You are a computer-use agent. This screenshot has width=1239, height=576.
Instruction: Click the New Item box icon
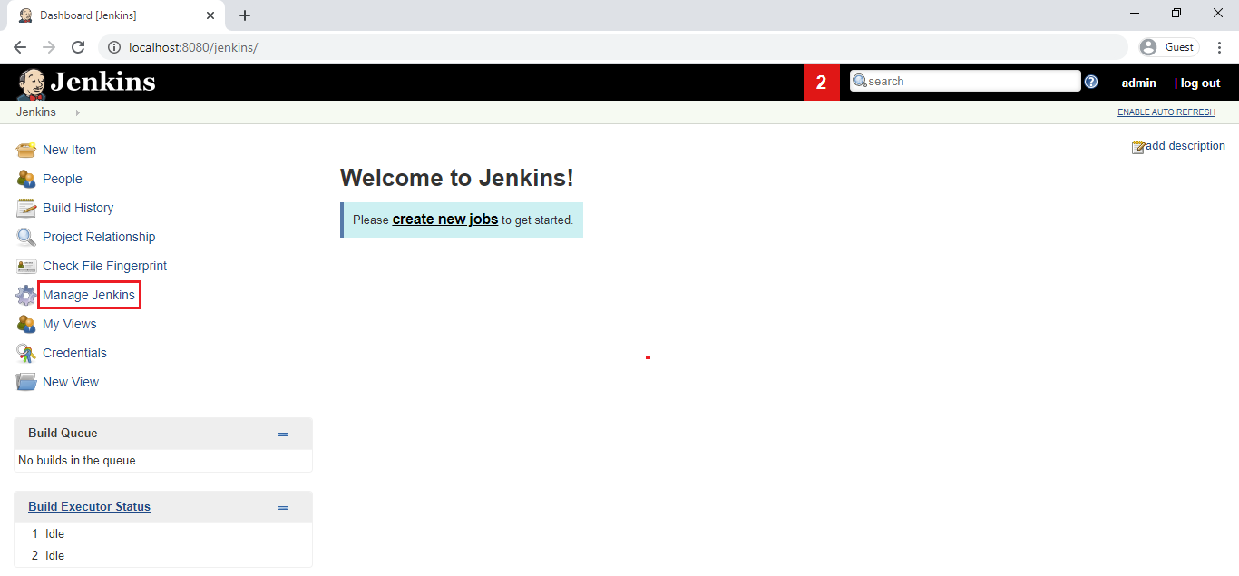point(26,150)
